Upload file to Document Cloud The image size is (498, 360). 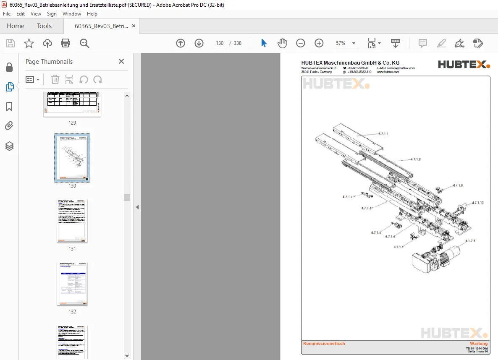47,43
